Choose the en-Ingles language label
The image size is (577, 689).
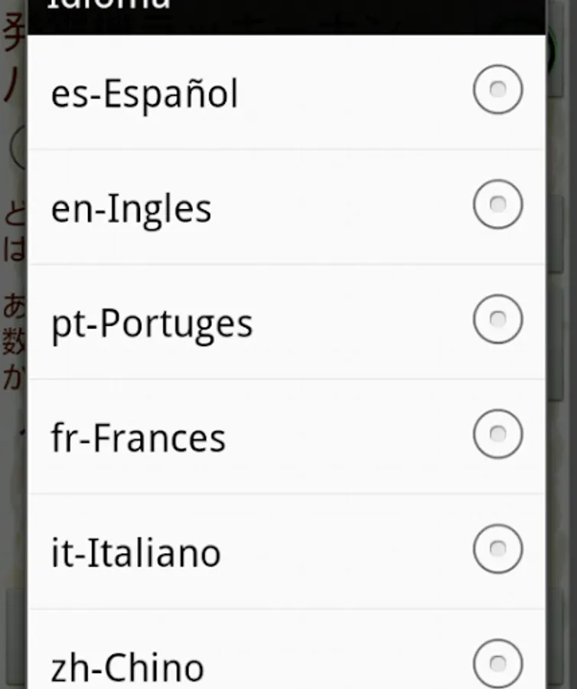132,209
